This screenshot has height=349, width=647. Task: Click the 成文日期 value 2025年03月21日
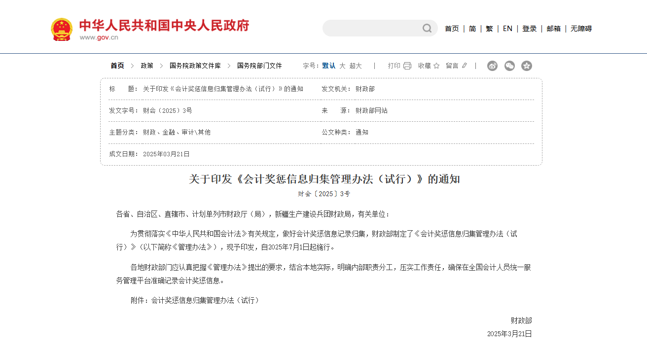(x=166, y=154)
